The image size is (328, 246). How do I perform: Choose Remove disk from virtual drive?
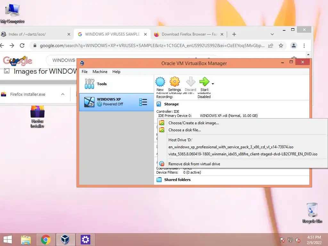(242, 164)
